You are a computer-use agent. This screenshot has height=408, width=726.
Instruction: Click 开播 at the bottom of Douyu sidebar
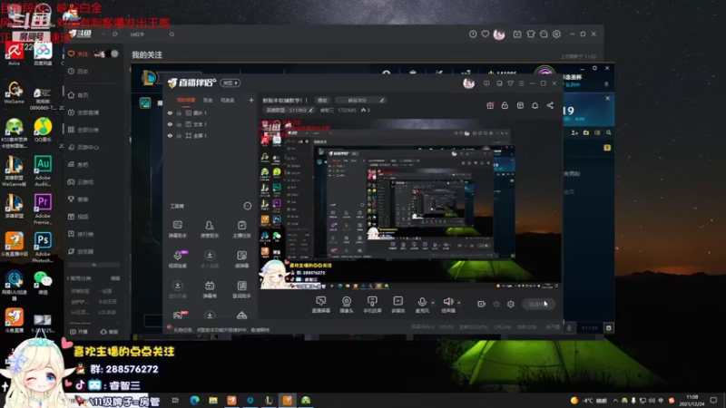(x=78, y=332)
